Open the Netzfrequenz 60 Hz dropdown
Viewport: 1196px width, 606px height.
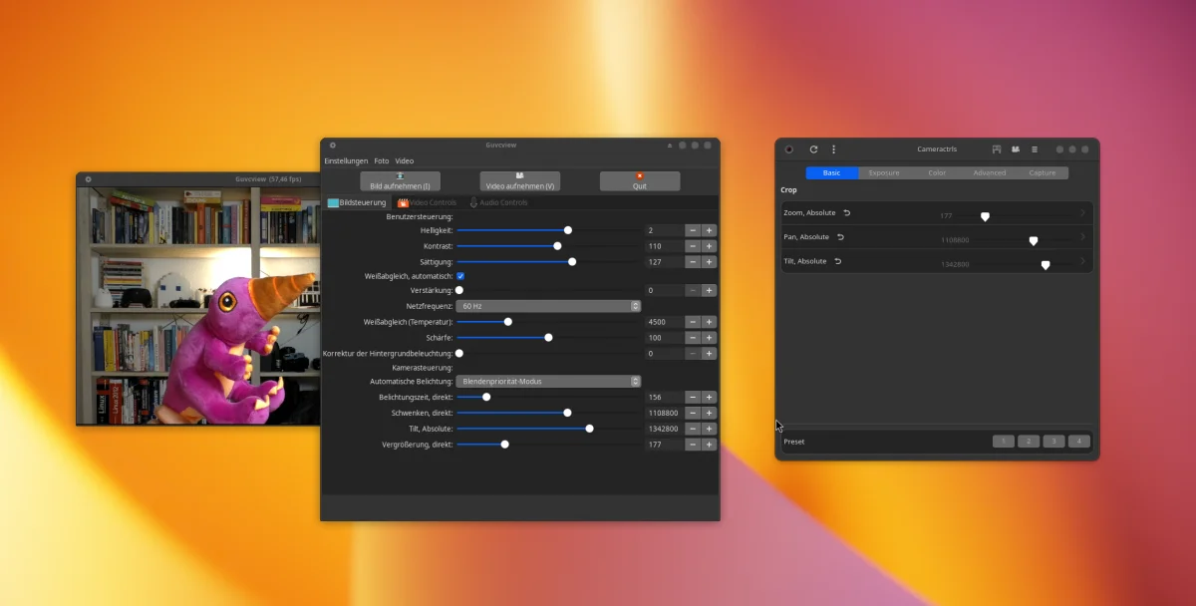pyautogui.click(x=547, y=306)
